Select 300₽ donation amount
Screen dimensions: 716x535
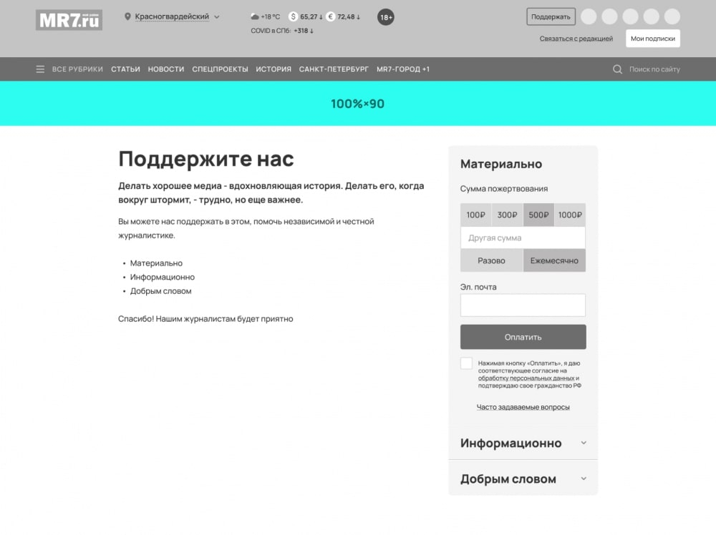[x=508, y=215]
